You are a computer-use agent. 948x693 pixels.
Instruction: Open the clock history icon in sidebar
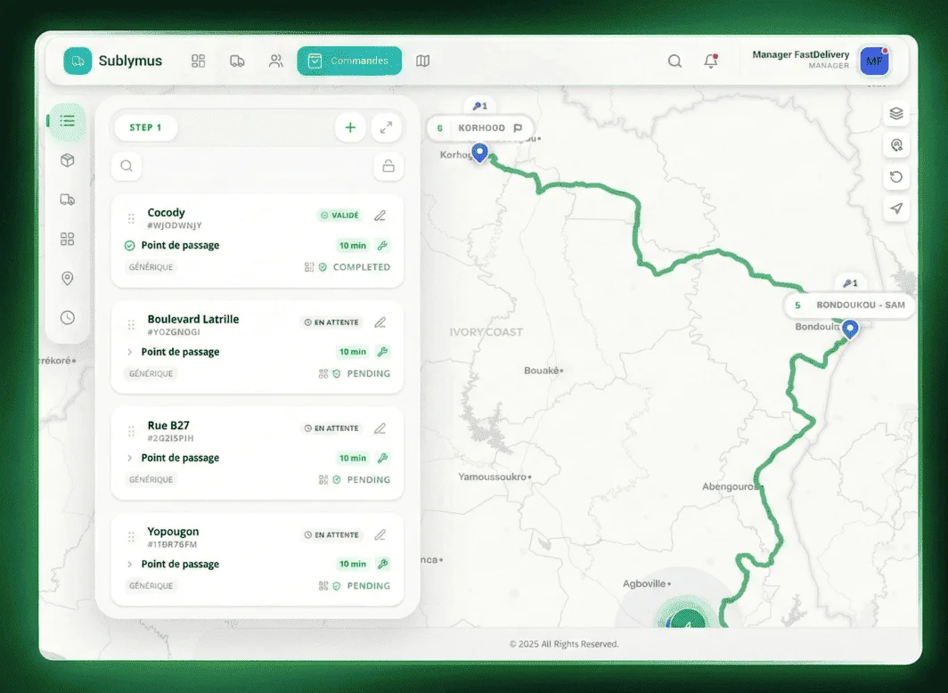(67, 317)
